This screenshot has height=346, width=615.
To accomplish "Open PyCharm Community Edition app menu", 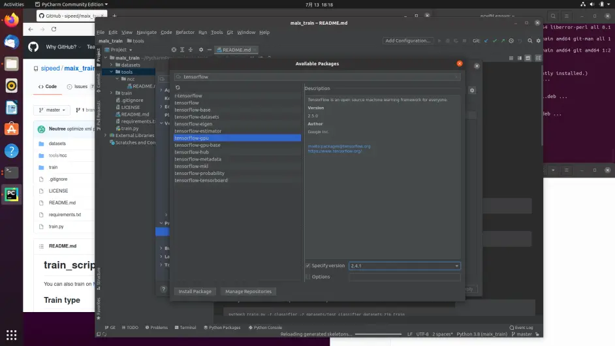I will click(71, 5).
